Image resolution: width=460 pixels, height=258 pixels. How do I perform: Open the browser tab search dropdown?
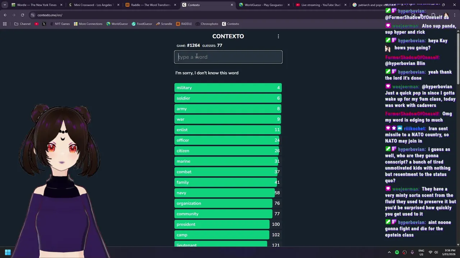click(5, 5)
